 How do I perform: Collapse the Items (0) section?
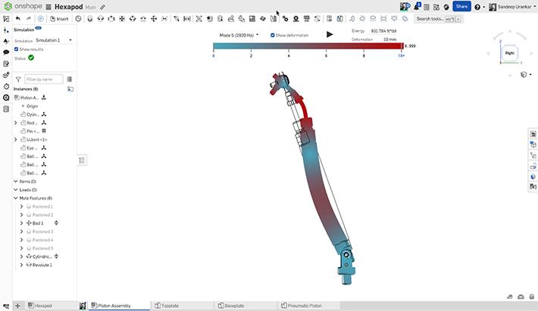point(15,181)
